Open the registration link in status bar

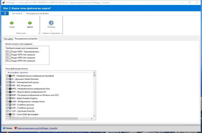pos(37,128)
